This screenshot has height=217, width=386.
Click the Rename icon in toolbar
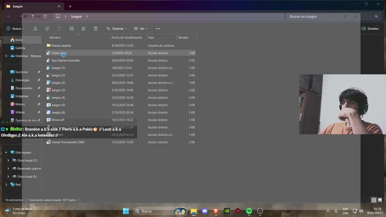click(71, 29)
